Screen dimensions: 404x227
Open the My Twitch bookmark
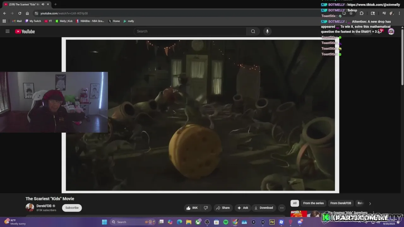point(33,21)
